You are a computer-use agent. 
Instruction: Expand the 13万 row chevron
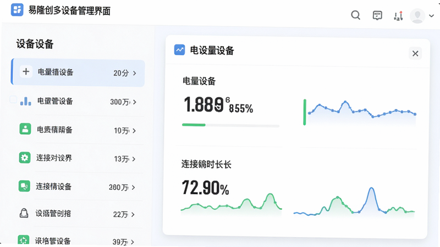point(134,159)
